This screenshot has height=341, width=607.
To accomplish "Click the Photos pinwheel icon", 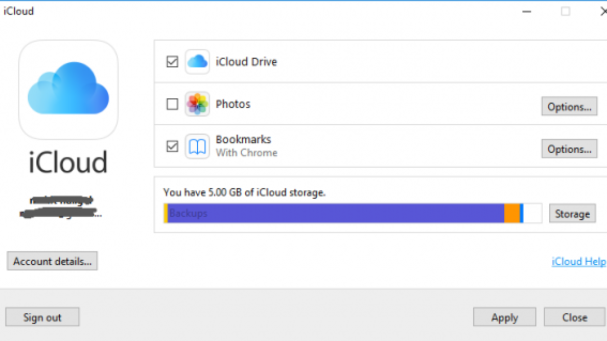I will coord(197,105).
